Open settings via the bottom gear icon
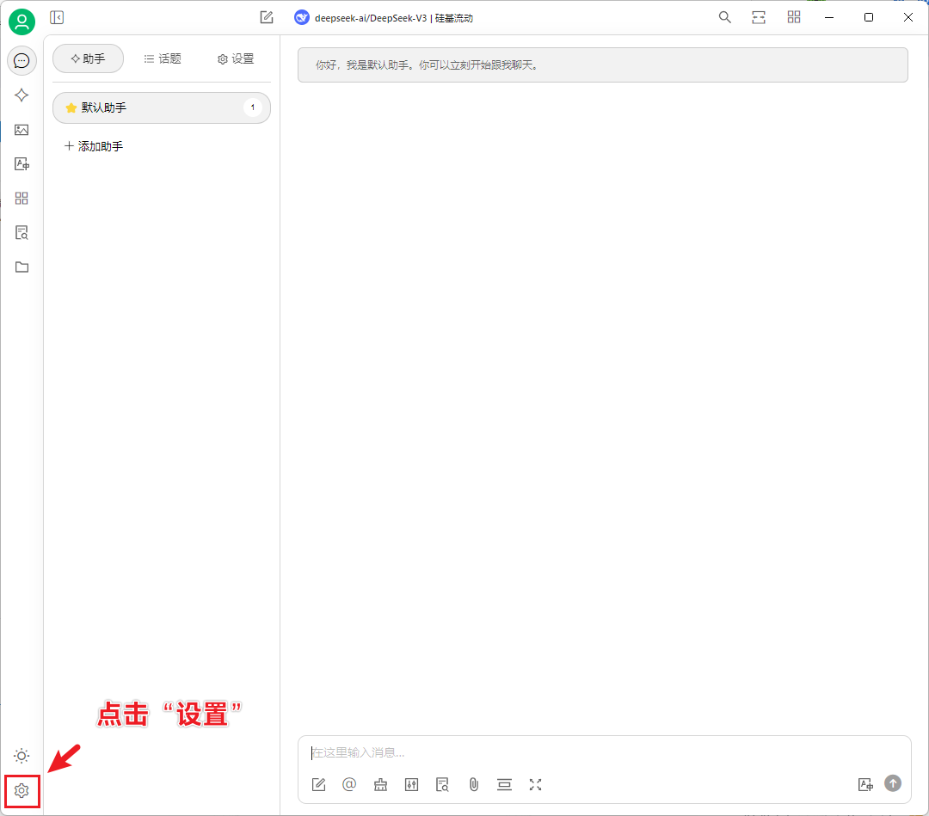929x816 pixels. click(22, 790)
